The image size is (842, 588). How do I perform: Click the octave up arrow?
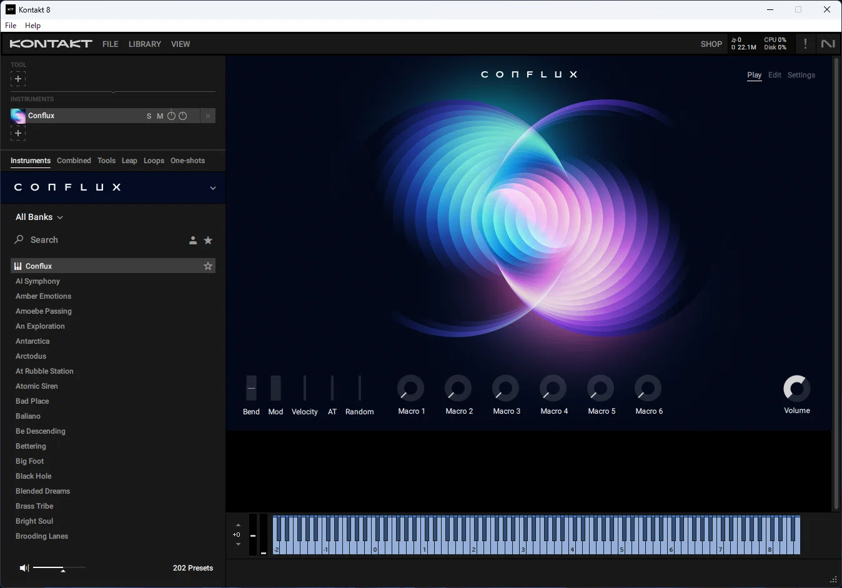pyautogui.click(x=238, y=525)
